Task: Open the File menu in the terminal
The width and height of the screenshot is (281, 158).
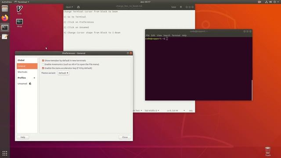Action: (148, 36)
